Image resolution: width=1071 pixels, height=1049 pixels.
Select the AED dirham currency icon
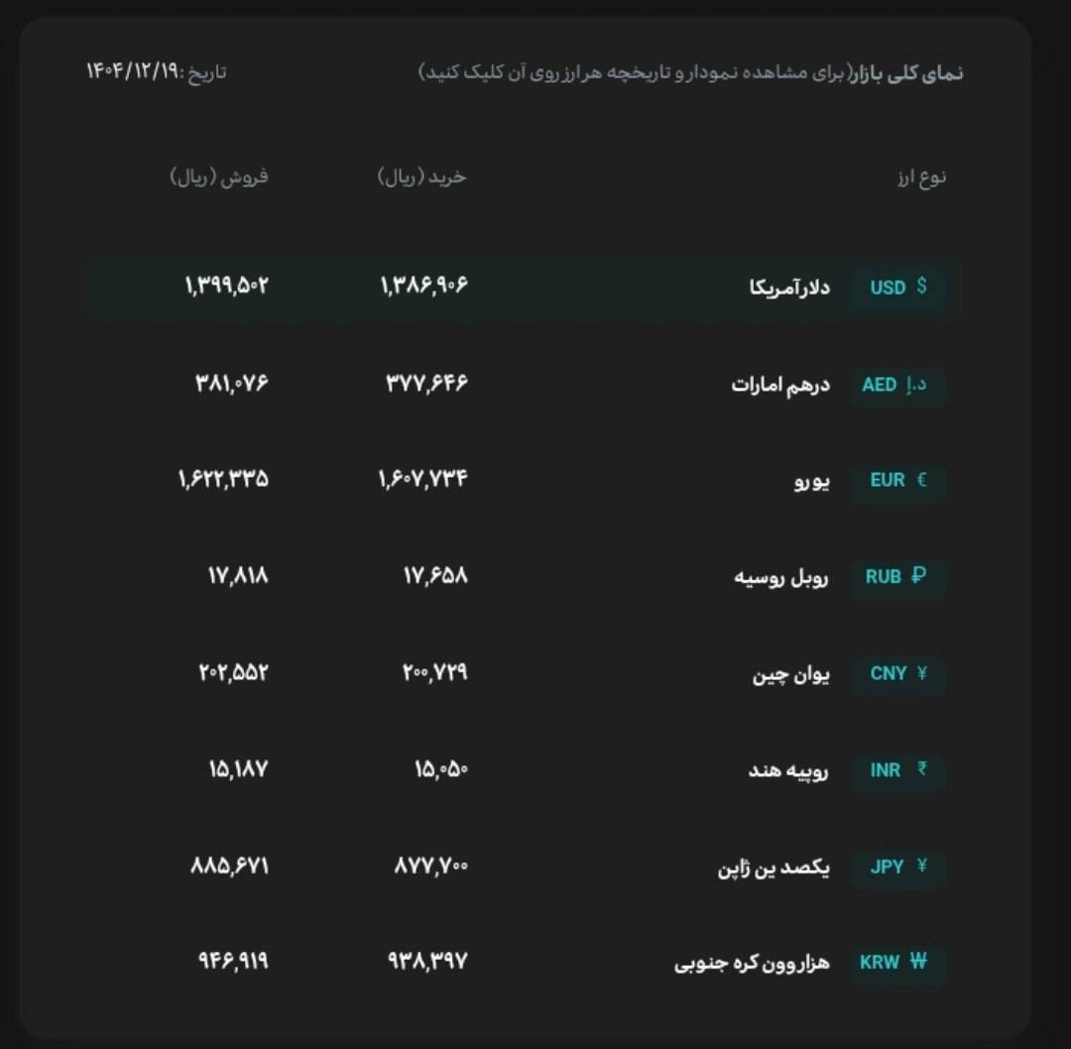897,385
